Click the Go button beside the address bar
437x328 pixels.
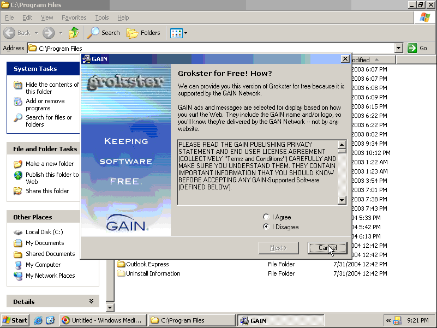pyautogui.click(x=417, y=48)
